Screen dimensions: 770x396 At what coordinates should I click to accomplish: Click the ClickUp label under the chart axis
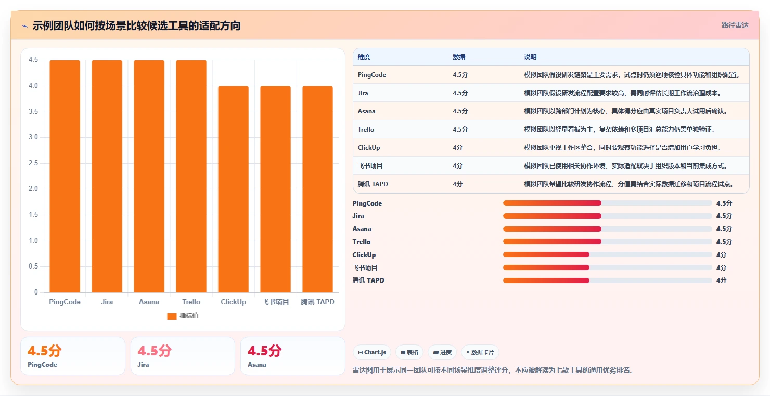click(x=233, y=302)
